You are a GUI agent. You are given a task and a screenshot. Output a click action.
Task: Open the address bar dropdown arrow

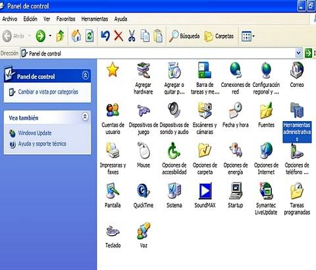(298, 53)
